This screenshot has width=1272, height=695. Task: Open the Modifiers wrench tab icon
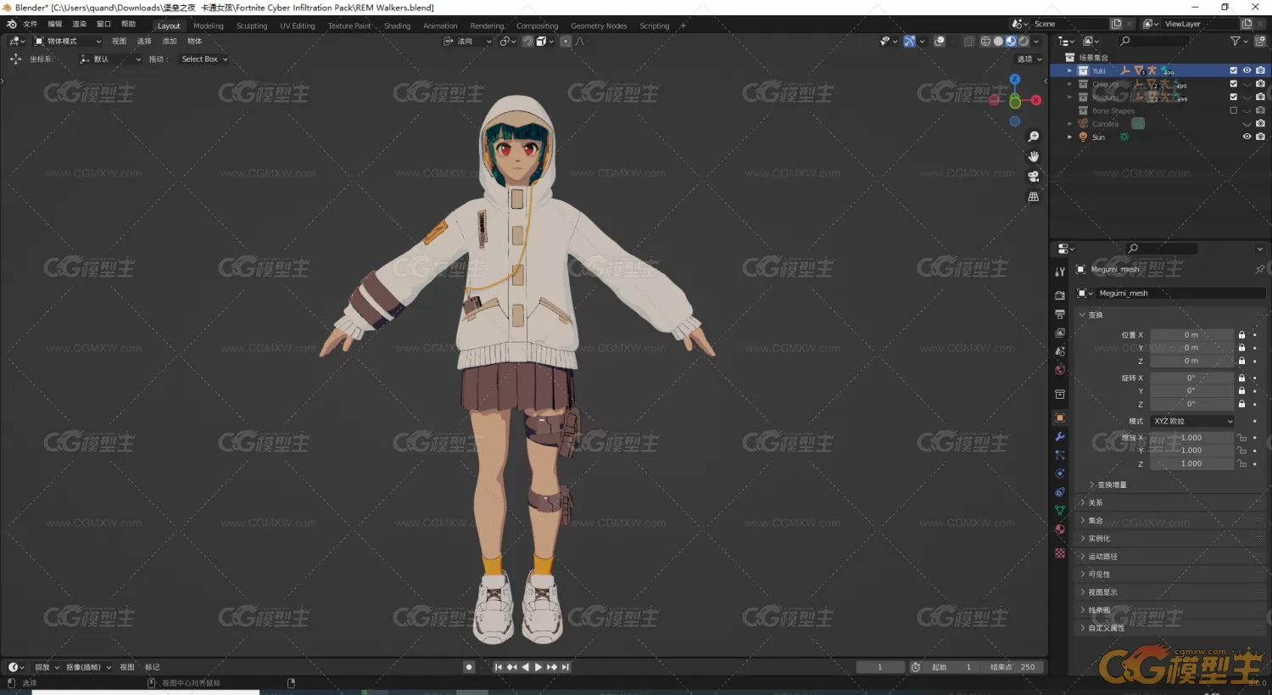click(x=1060, y=436)
